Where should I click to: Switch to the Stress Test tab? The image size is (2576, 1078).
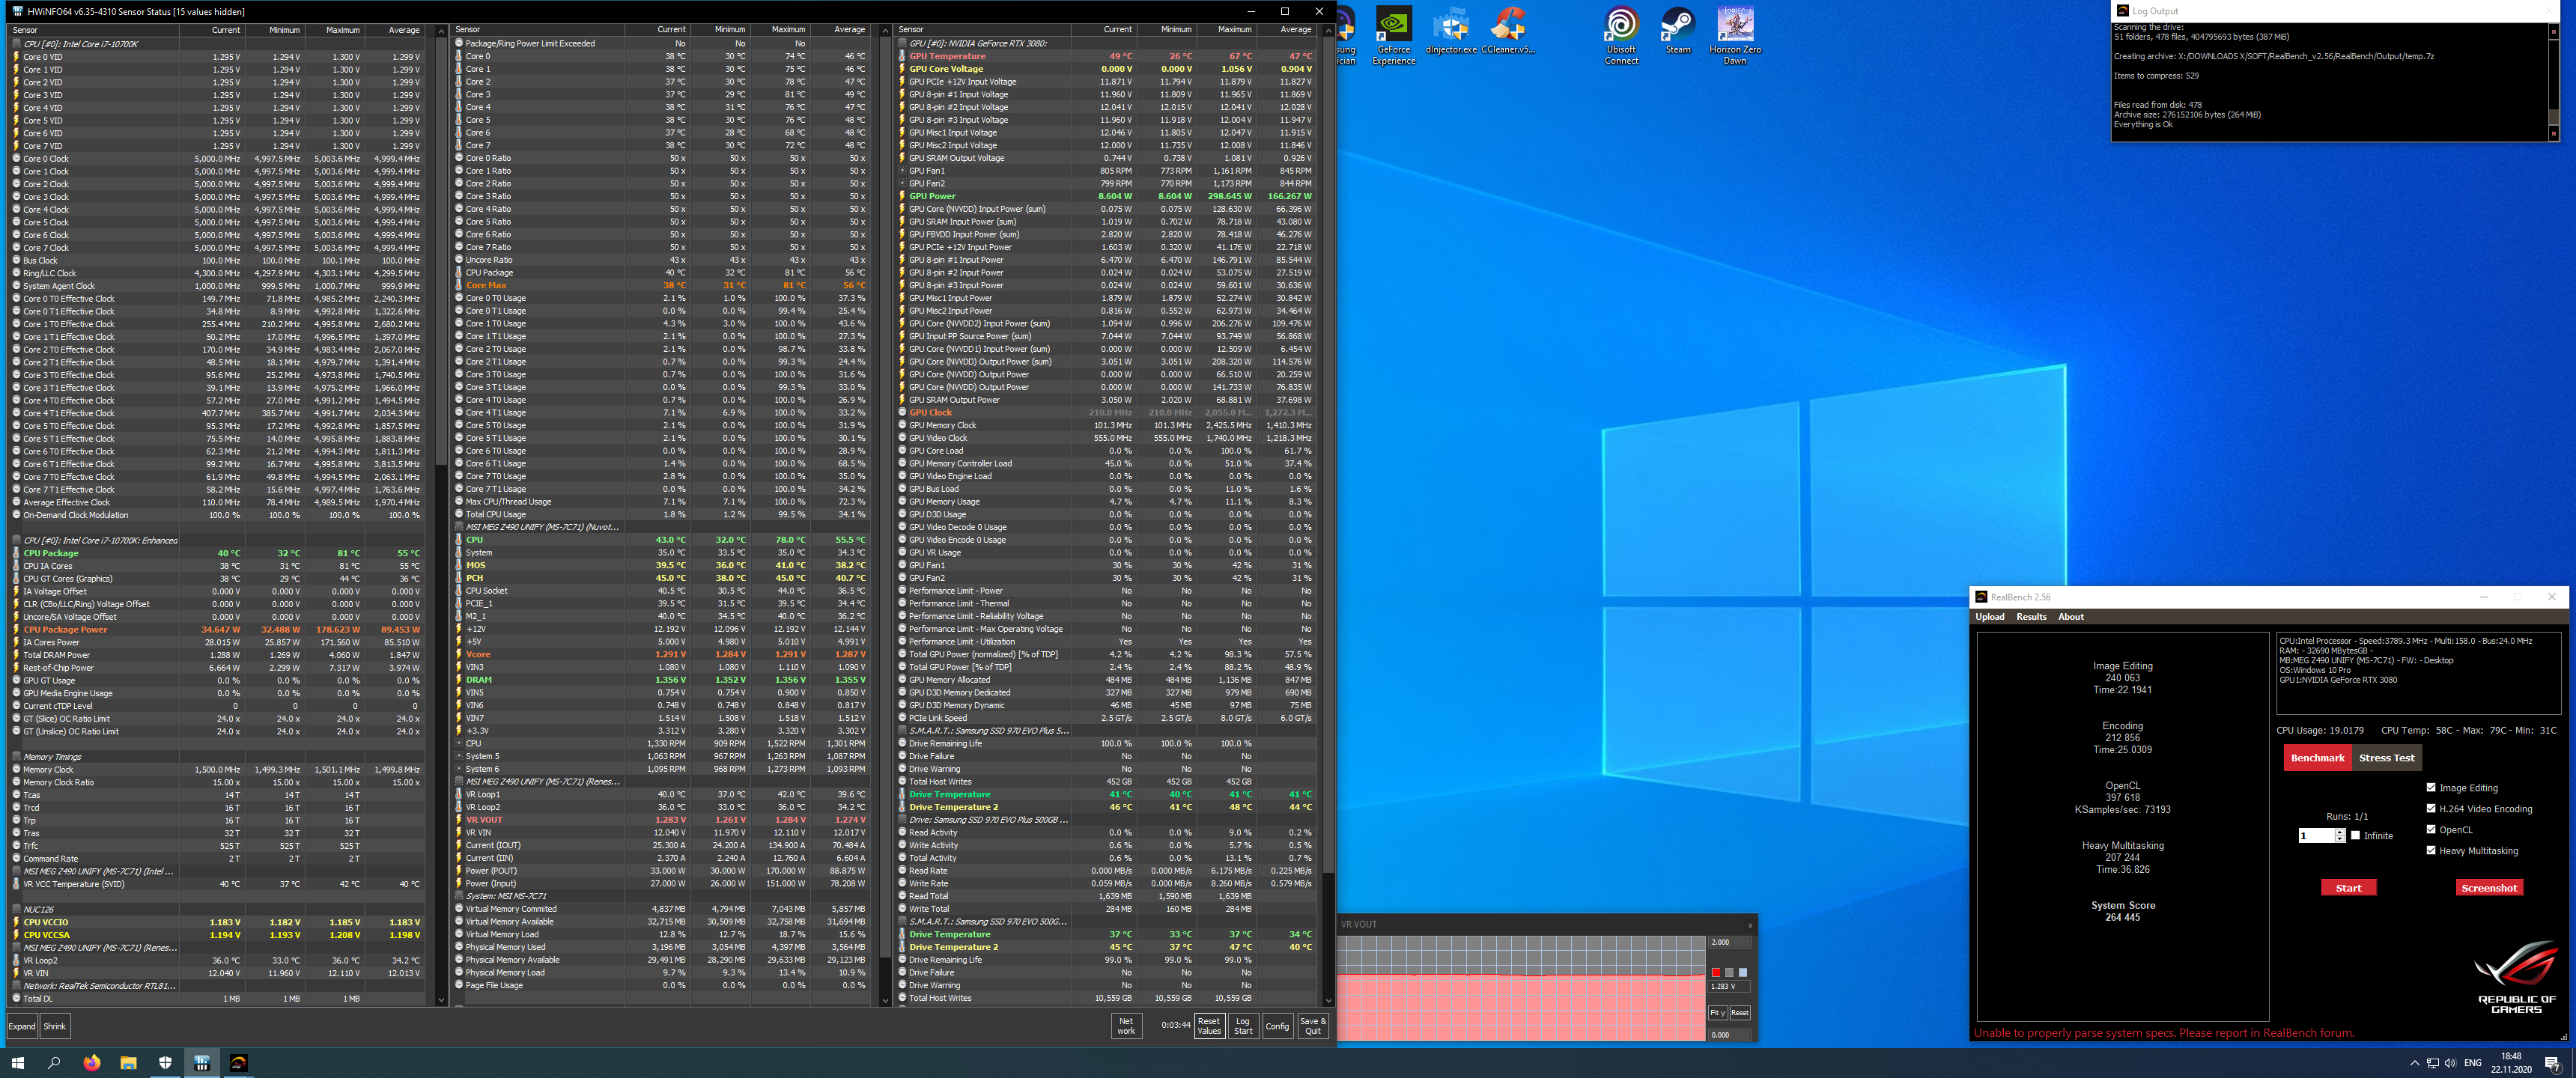click(x=2386, y=758)
